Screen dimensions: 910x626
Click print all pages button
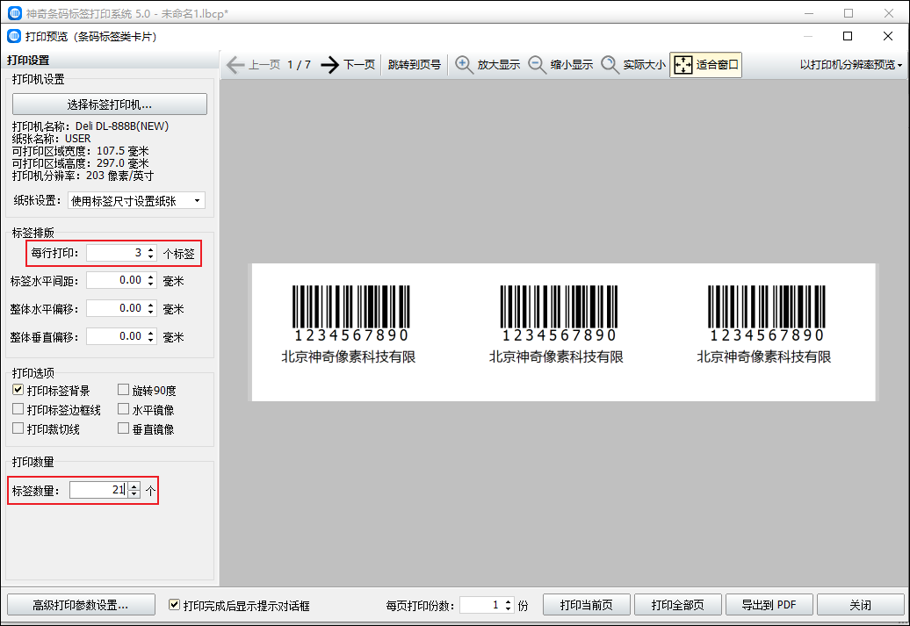pyautogui.click(x=678, y=605)
